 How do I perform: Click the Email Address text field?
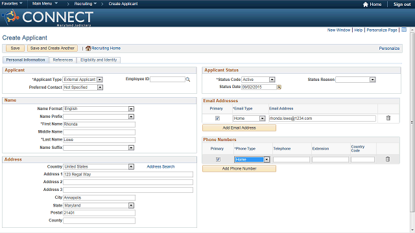pyautogui.click(x=322, y=118)
